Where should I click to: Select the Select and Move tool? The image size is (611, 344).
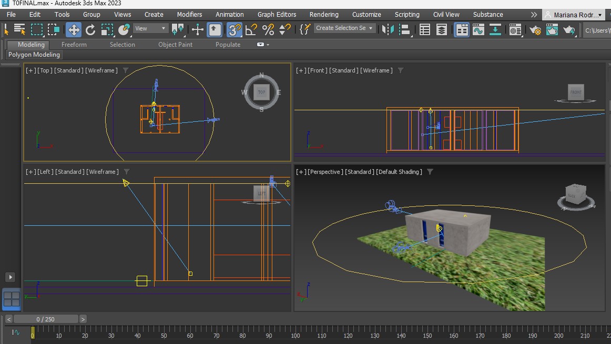coord(74,29)
